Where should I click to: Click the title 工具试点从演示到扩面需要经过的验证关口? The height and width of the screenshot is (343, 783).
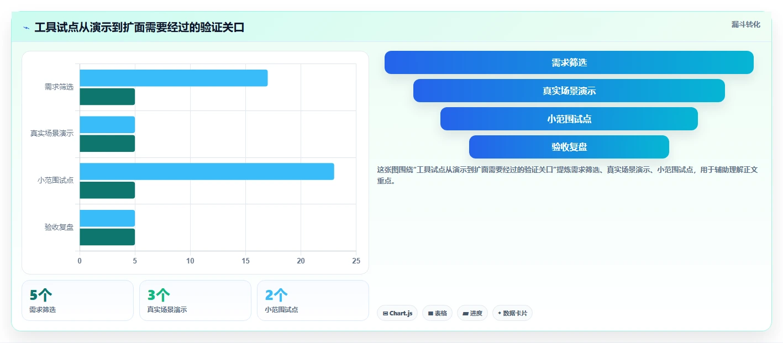[139, 28]
